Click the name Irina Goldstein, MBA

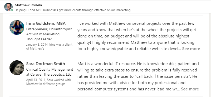[46, 23]
